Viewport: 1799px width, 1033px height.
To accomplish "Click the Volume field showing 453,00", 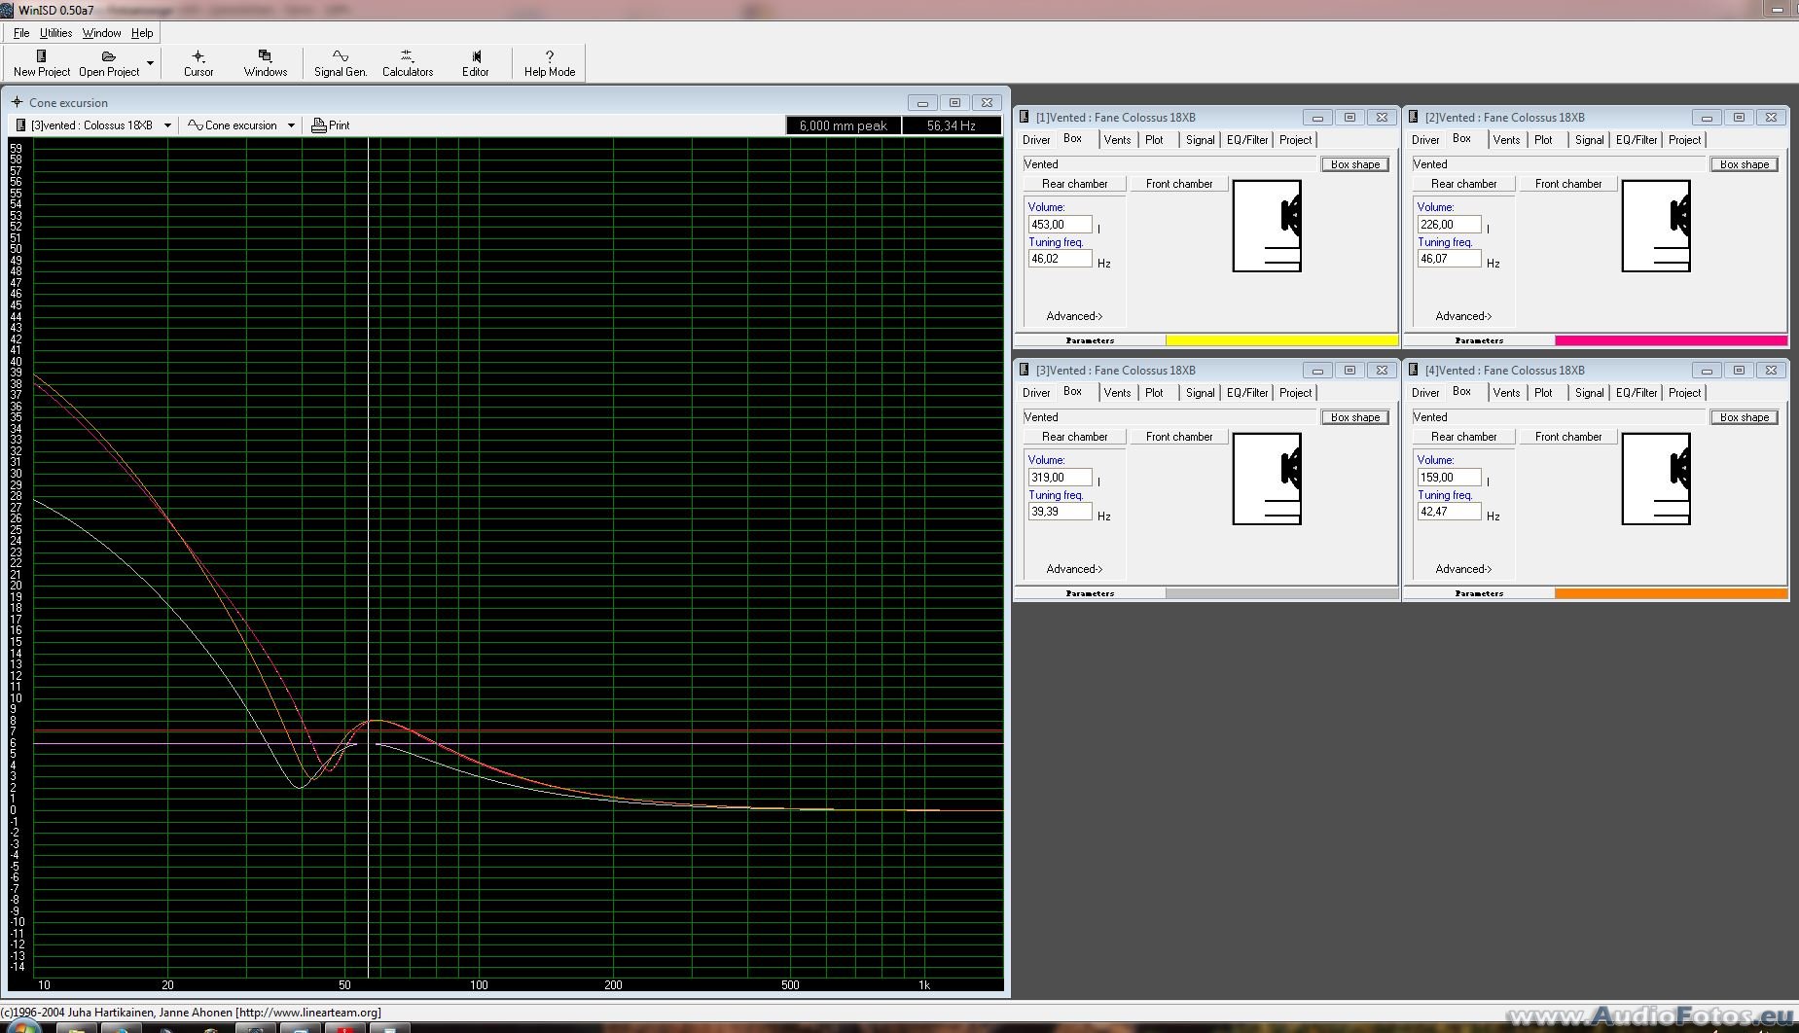I will pos(1060,225).
